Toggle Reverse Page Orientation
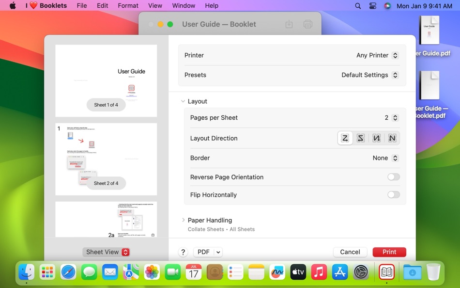 [393, 177]
